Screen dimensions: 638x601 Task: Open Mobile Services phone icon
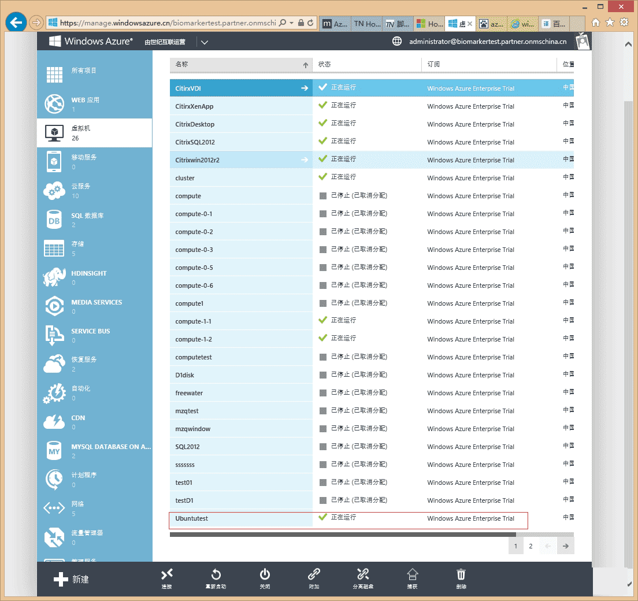tap(54, 162)
